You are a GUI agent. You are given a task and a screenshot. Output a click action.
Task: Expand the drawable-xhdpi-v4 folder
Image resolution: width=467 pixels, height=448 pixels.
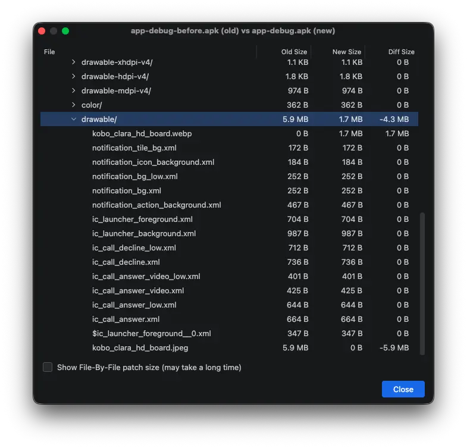coord(74,62)
